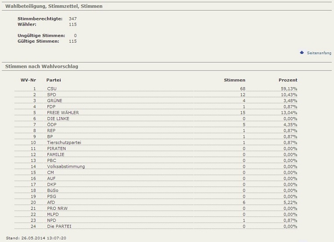Select the AfD party name

point(51,202)
